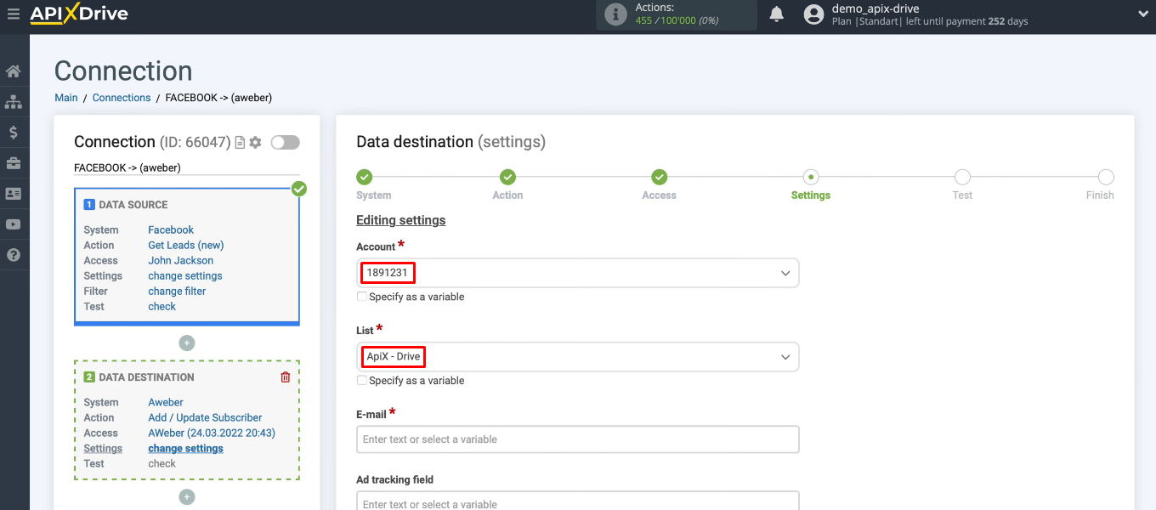This screenshot has width=1156, height=510.
Task: Open the Account dropdown showing 1891231
Action: coord(578,273)
